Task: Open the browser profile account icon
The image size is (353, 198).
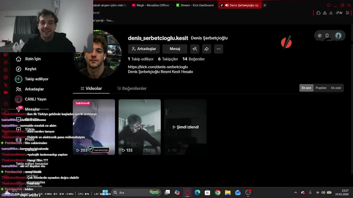Action: (325, 13)
